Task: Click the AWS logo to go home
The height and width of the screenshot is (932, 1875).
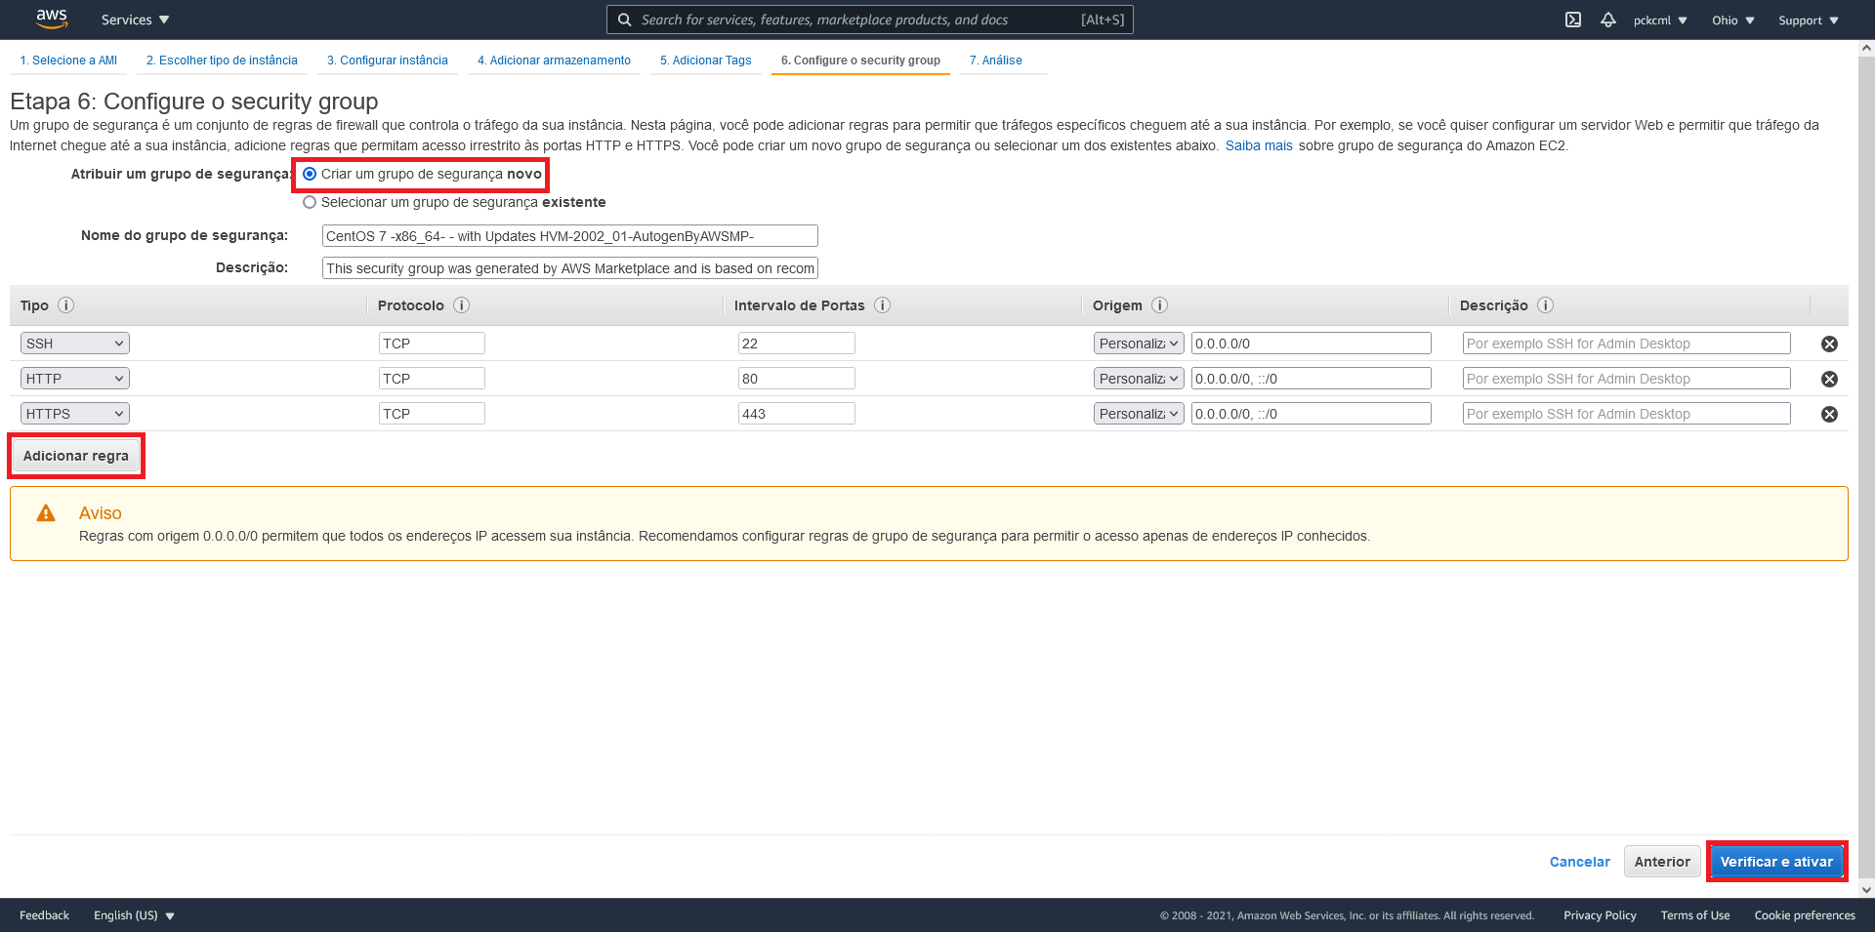Action: tap(51, 19)
